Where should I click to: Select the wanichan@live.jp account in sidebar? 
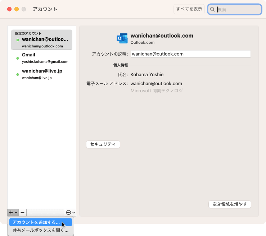point(42,74)
